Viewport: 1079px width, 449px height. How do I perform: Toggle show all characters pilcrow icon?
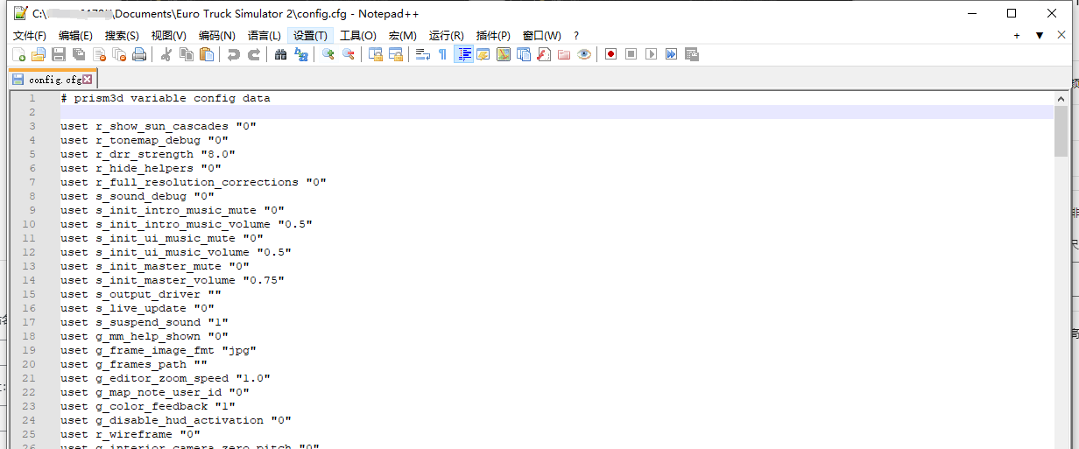442,54
